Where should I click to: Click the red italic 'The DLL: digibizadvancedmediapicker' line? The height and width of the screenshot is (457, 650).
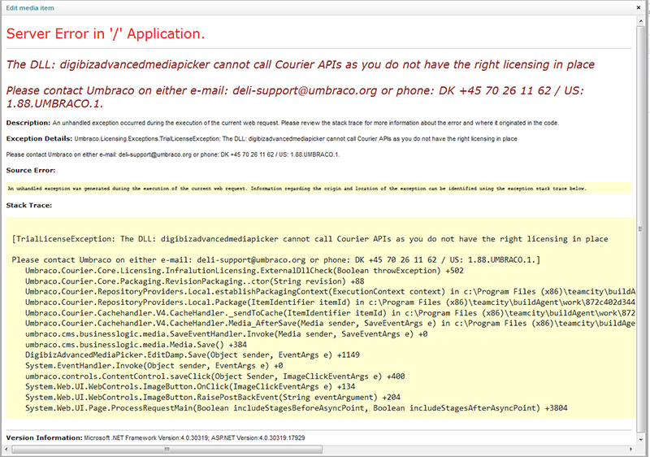pyautogui.click(x=300, y=65)
